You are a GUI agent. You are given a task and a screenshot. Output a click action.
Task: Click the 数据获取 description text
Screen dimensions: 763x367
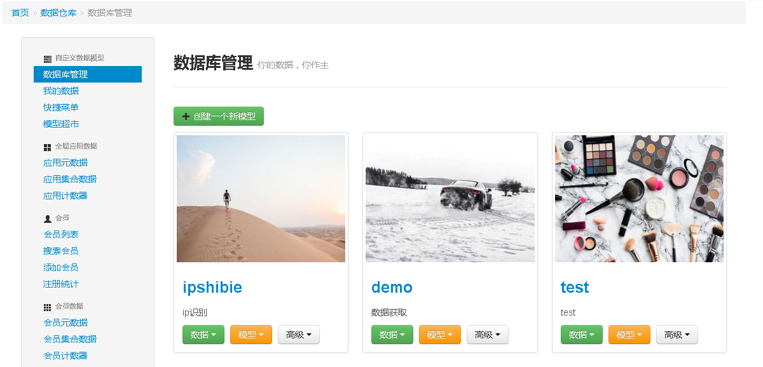(x=389, y=312)
